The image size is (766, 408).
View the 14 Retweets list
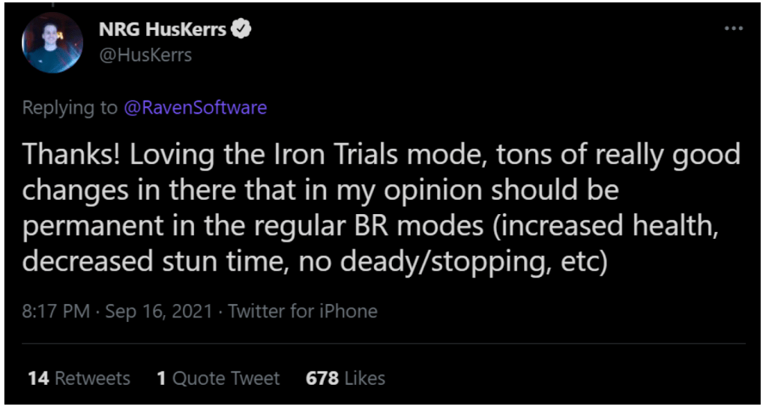[x=79, y=378]
